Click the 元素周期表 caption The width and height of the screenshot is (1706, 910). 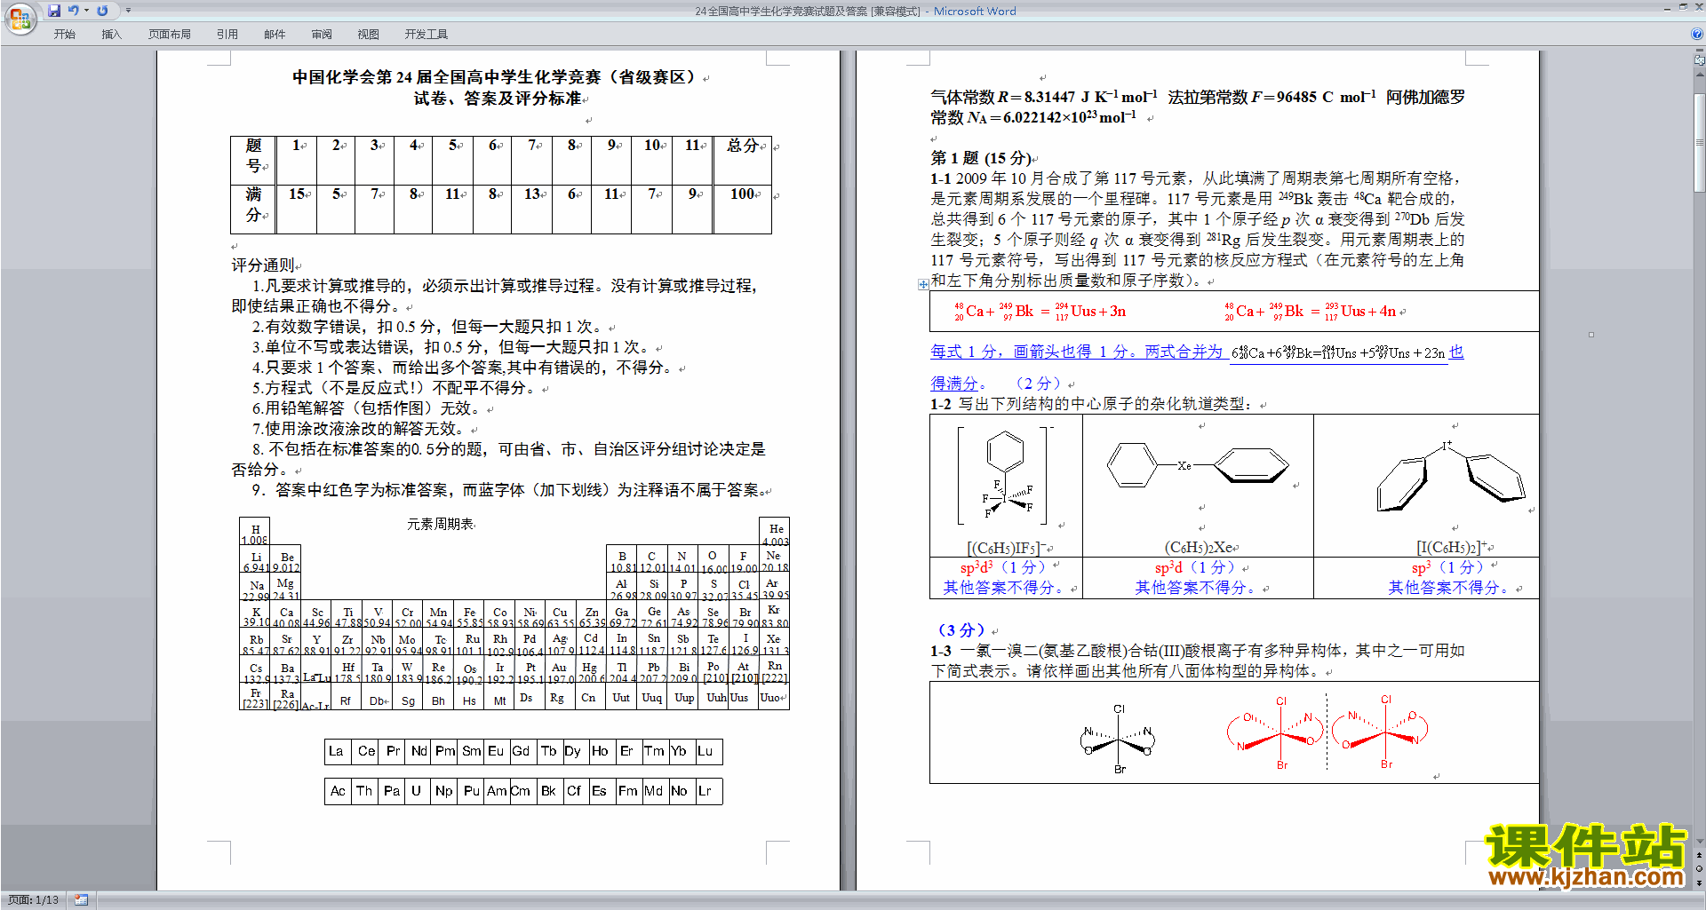(440, 525)
